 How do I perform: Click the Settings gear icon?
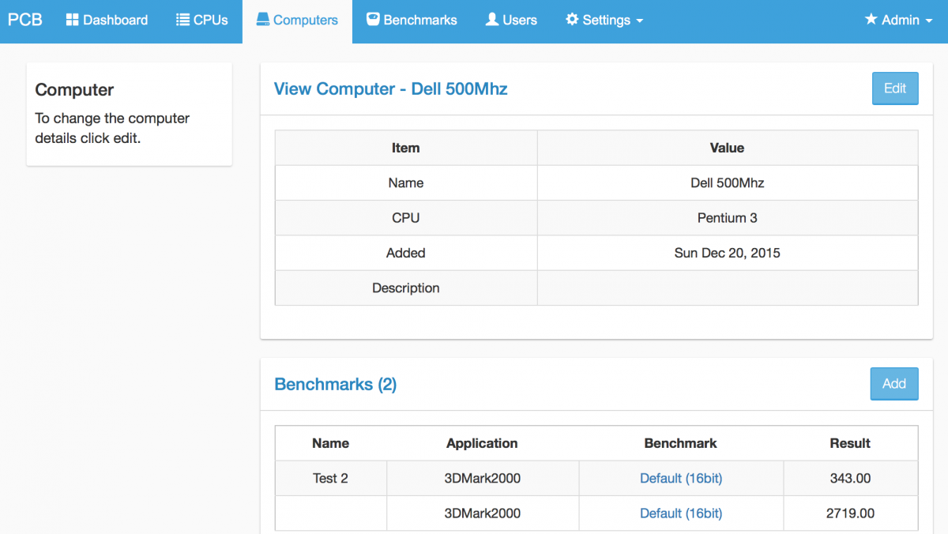tap(572, 20)
